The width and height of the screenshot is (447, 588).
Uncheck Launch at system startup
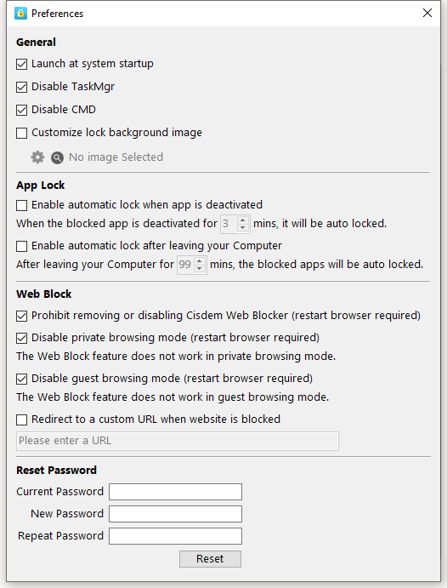22,65
